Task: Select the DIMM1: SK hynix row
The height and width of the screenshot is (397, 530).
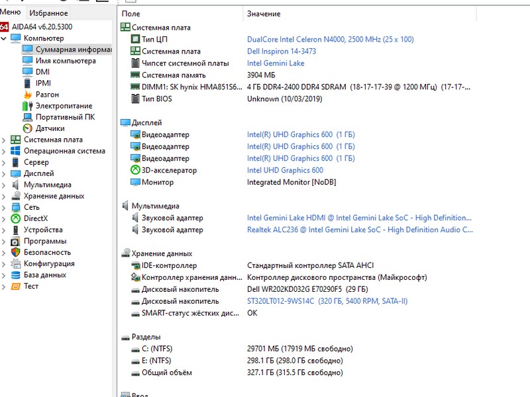Action: point(297,87)
